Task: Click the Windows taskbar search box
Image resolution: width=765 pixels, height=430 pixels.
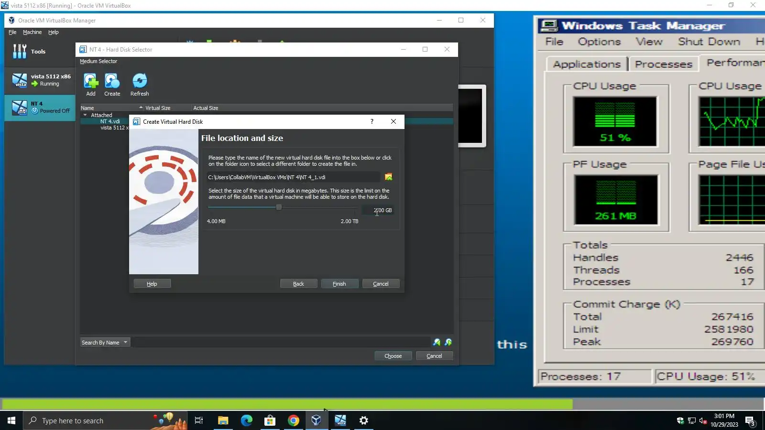Action: pos(105,420)
